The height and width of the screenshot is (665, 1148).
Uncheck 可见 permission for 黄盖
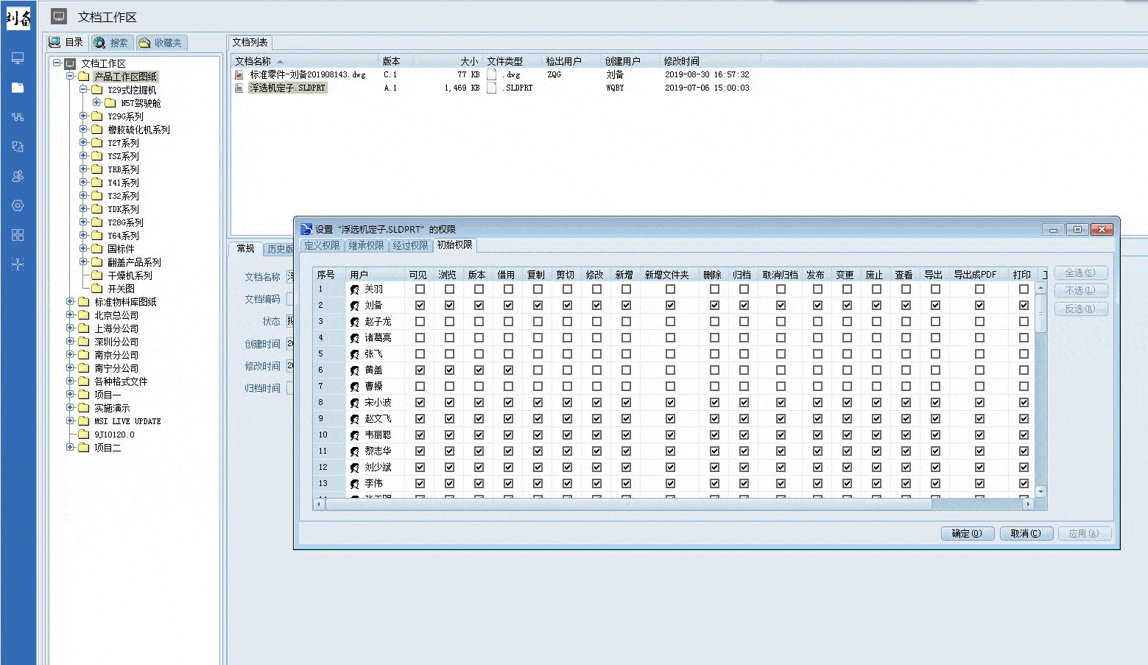coord(420,370)
